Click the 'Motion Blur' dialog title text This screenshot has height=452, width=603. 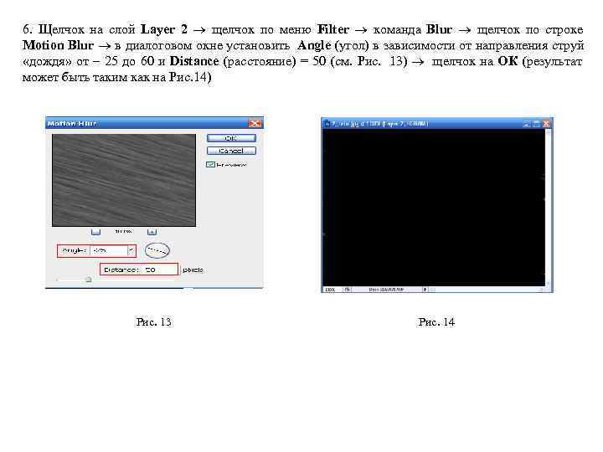[x=72, y=123]
